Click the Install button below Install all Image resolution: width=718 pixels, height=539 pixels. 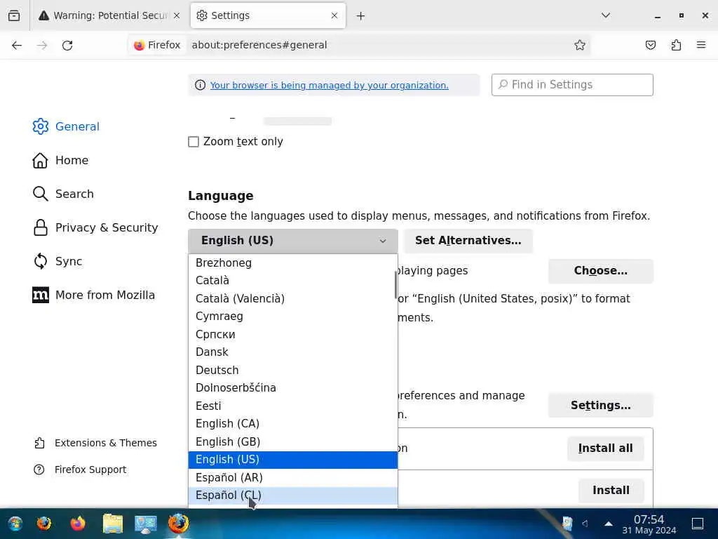click(611, 491)
